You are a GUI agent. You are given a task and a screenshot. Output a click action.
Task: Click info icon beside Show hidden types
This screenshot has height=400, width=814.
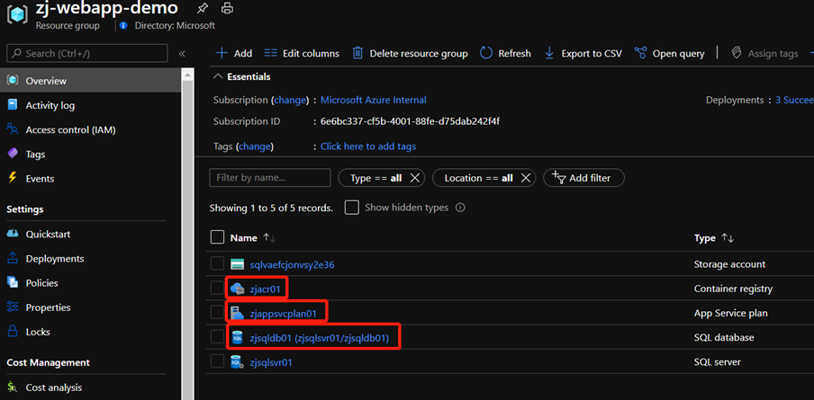tap(460, 208)
